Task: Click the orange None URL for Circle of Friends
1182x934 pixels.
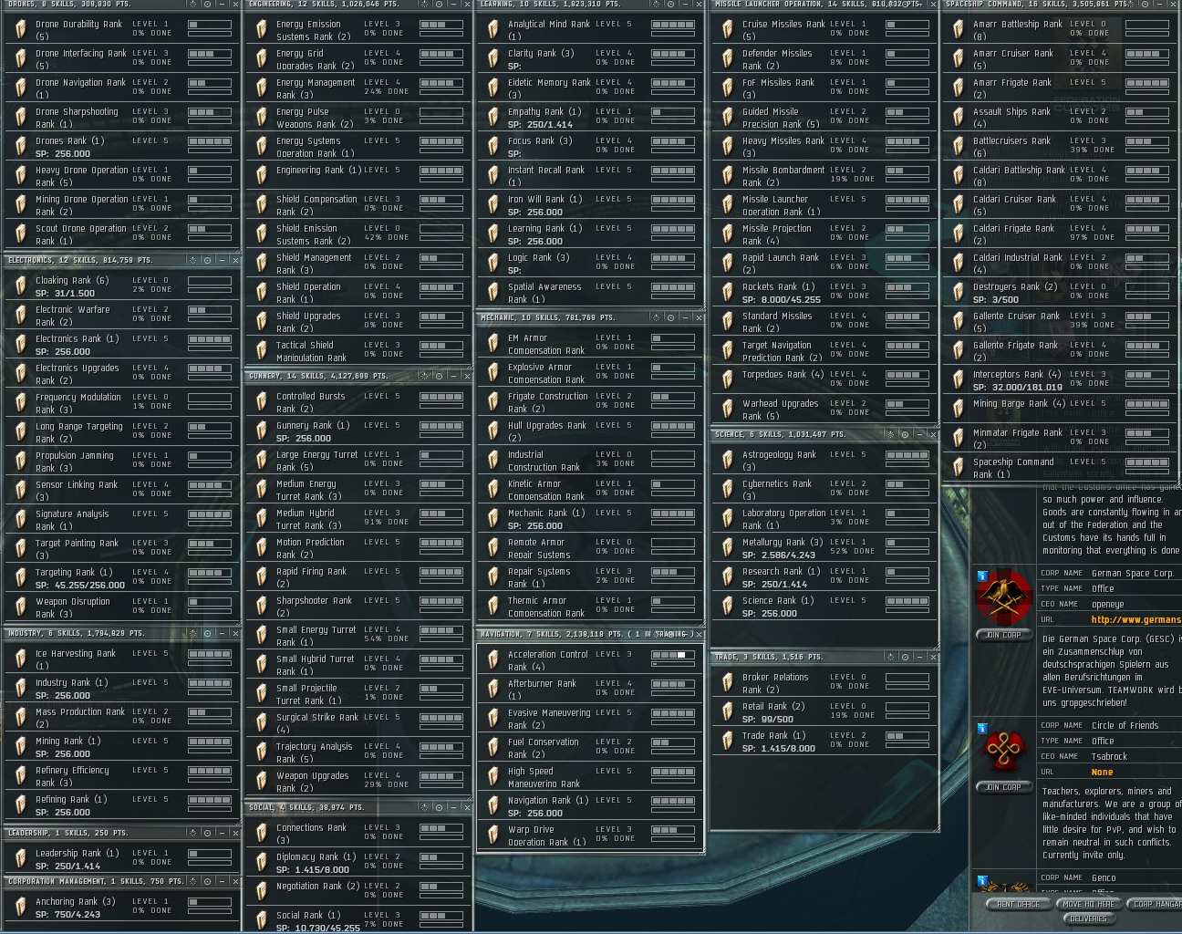Action: [x=1102, y=773]
